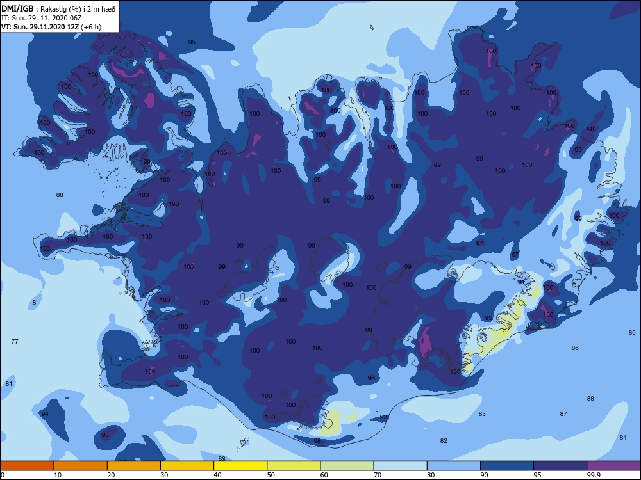Select the purple legend swatch above 99.9
This screenshot has width=641, height=480.
pyautogui.click(x=613, y=466)
